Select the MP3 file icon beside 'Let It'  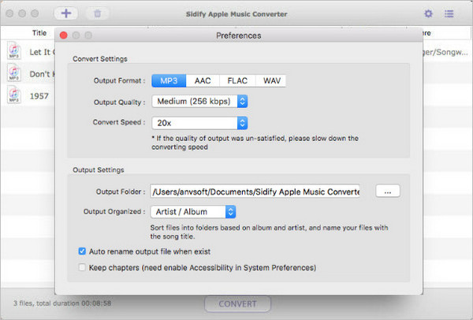click(14, 50)
